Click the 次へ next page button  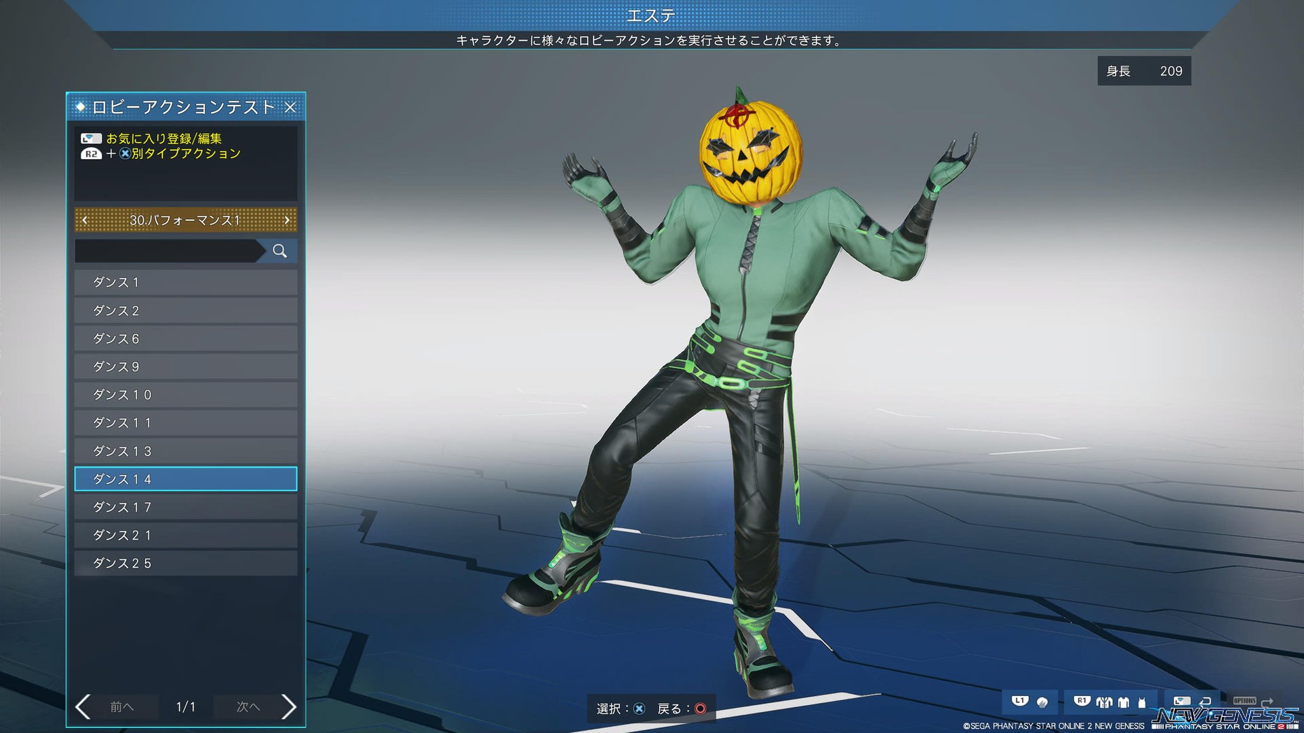tap(248, 706)
